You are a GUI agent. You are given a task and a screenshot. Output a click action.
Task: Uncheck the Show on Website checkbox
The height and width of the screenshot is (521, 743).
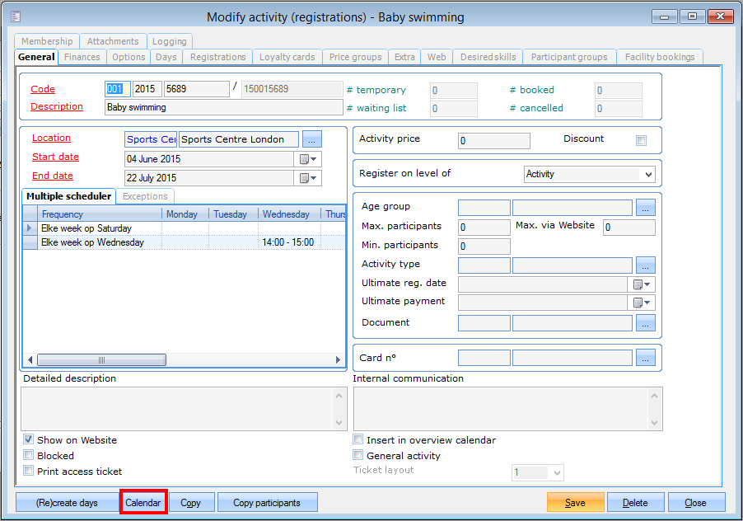29,440
